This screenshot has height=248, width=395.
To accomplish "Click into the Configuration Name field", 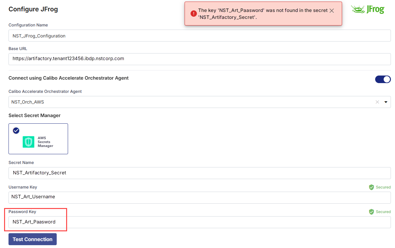I will 199,36.
